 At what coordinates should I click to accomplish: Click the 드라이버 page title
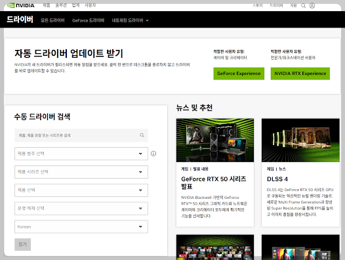(20, 20)
